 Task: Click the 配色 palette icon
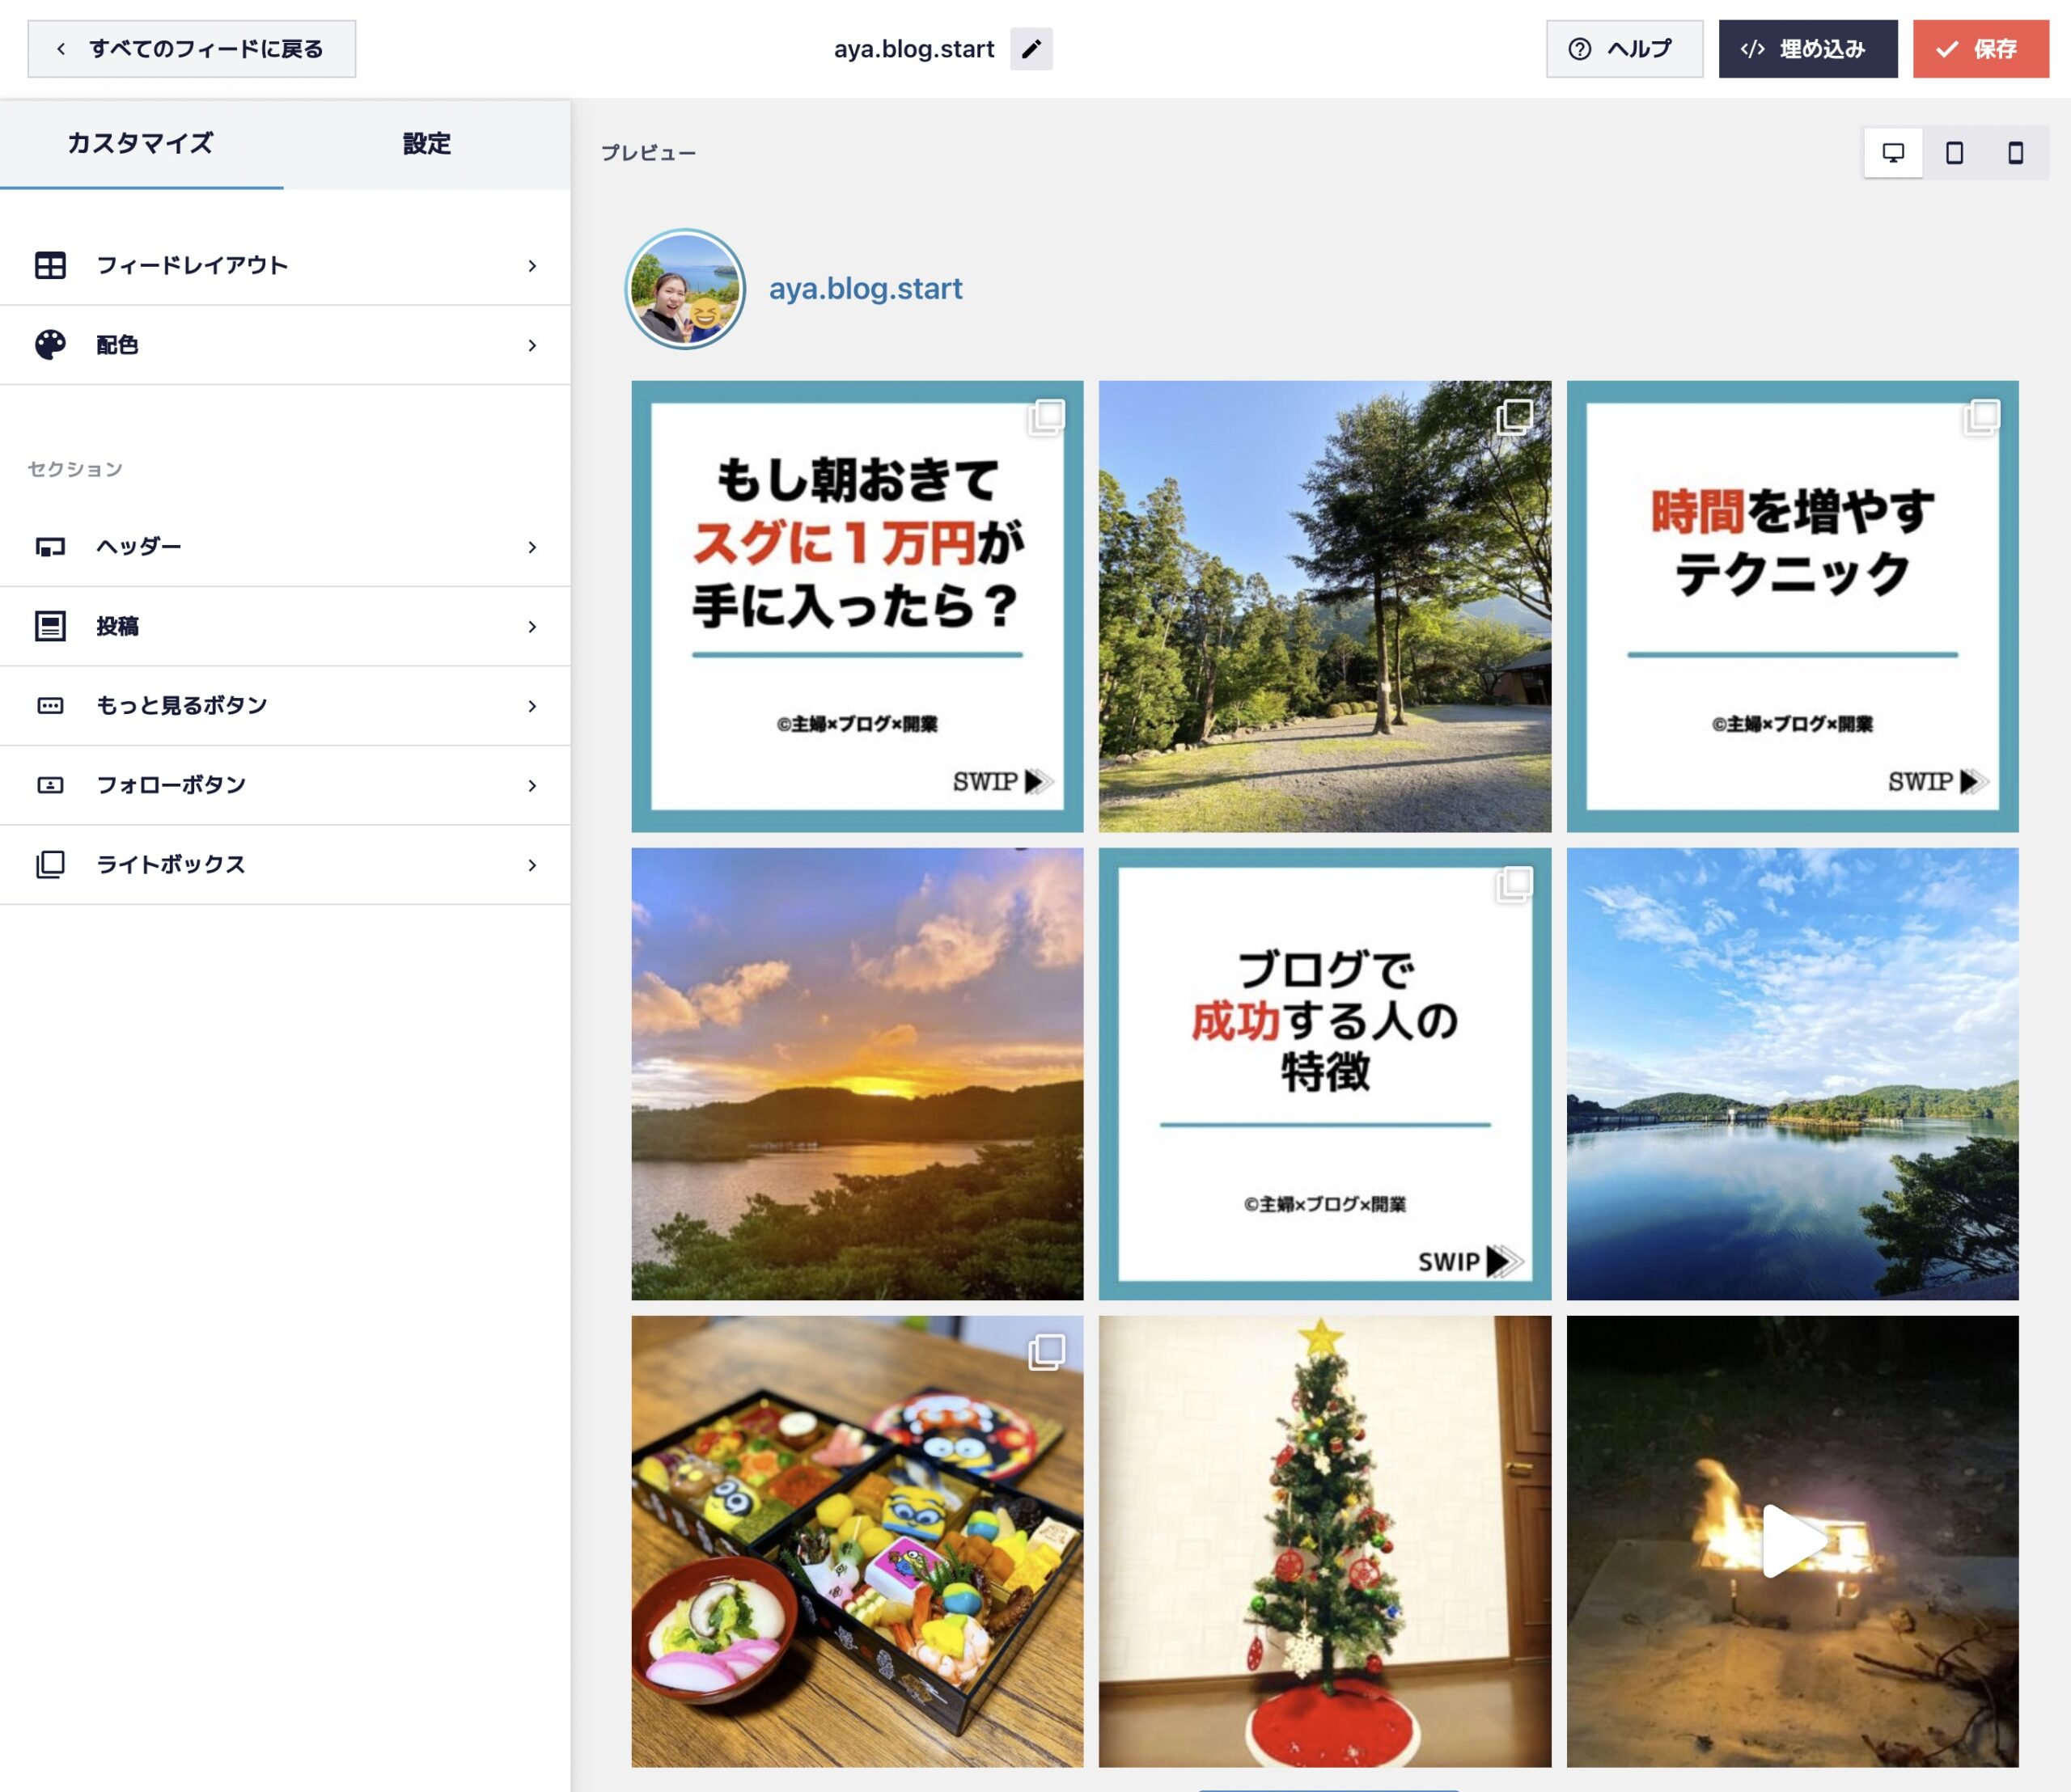50,345
